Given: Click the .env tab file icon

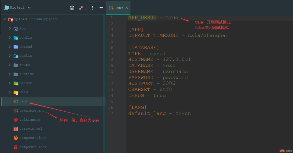Looking at the screenshot, I should 111,8.
